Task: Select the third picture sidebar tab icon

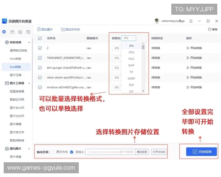Action: click(20, 32)
